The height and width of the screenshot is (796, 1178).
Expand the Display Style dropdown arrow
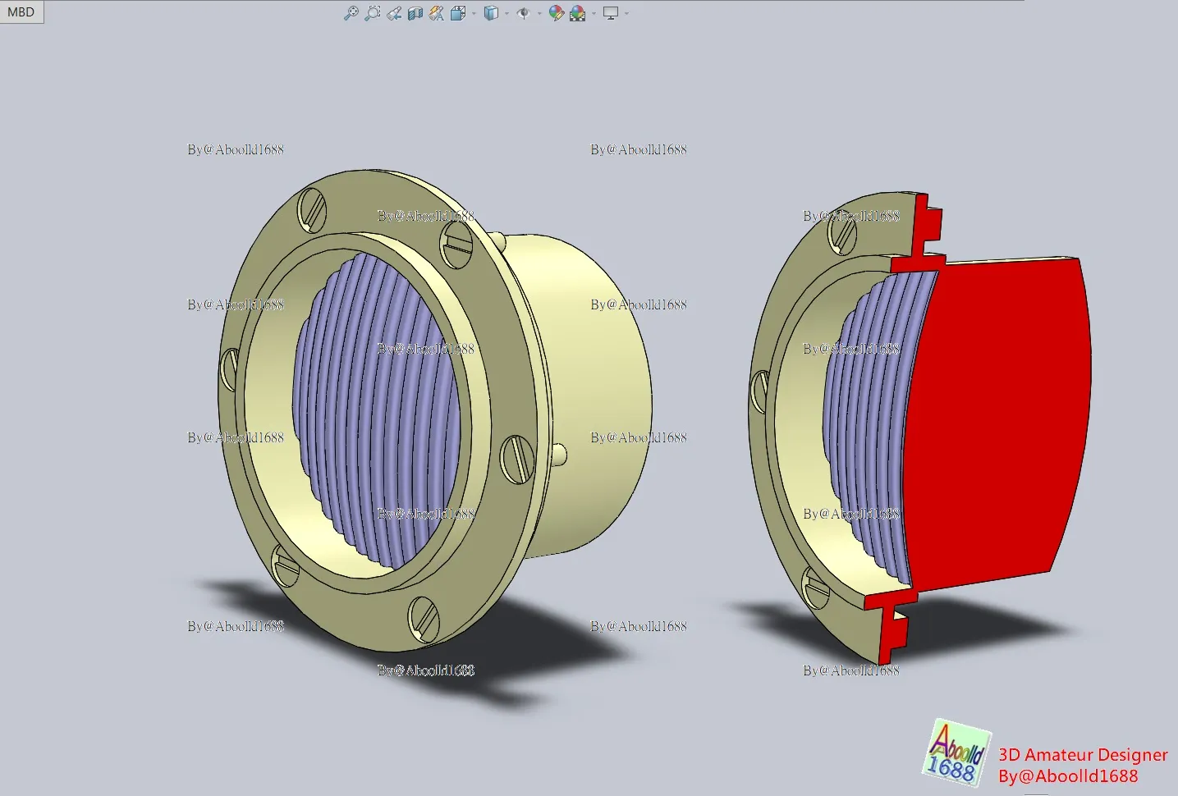coord(506,13)
